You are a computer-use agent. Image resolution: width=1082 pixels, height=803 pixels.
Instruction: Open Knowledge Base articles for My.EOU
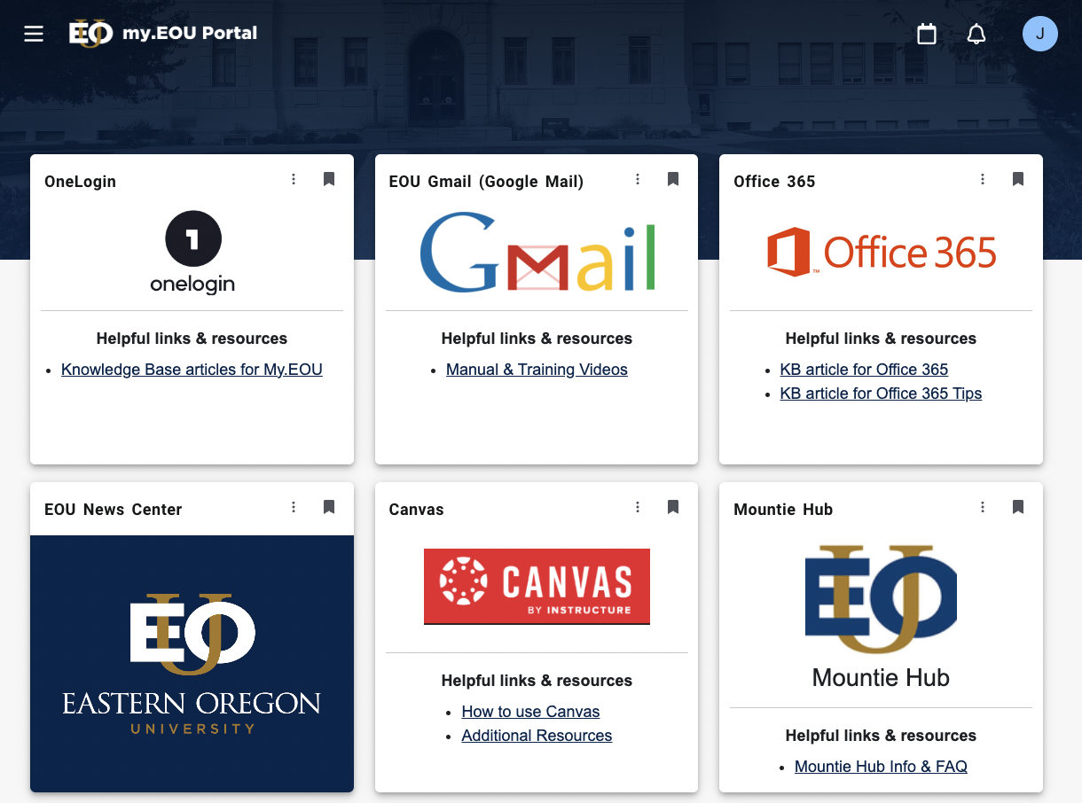(x=192, y=370)
